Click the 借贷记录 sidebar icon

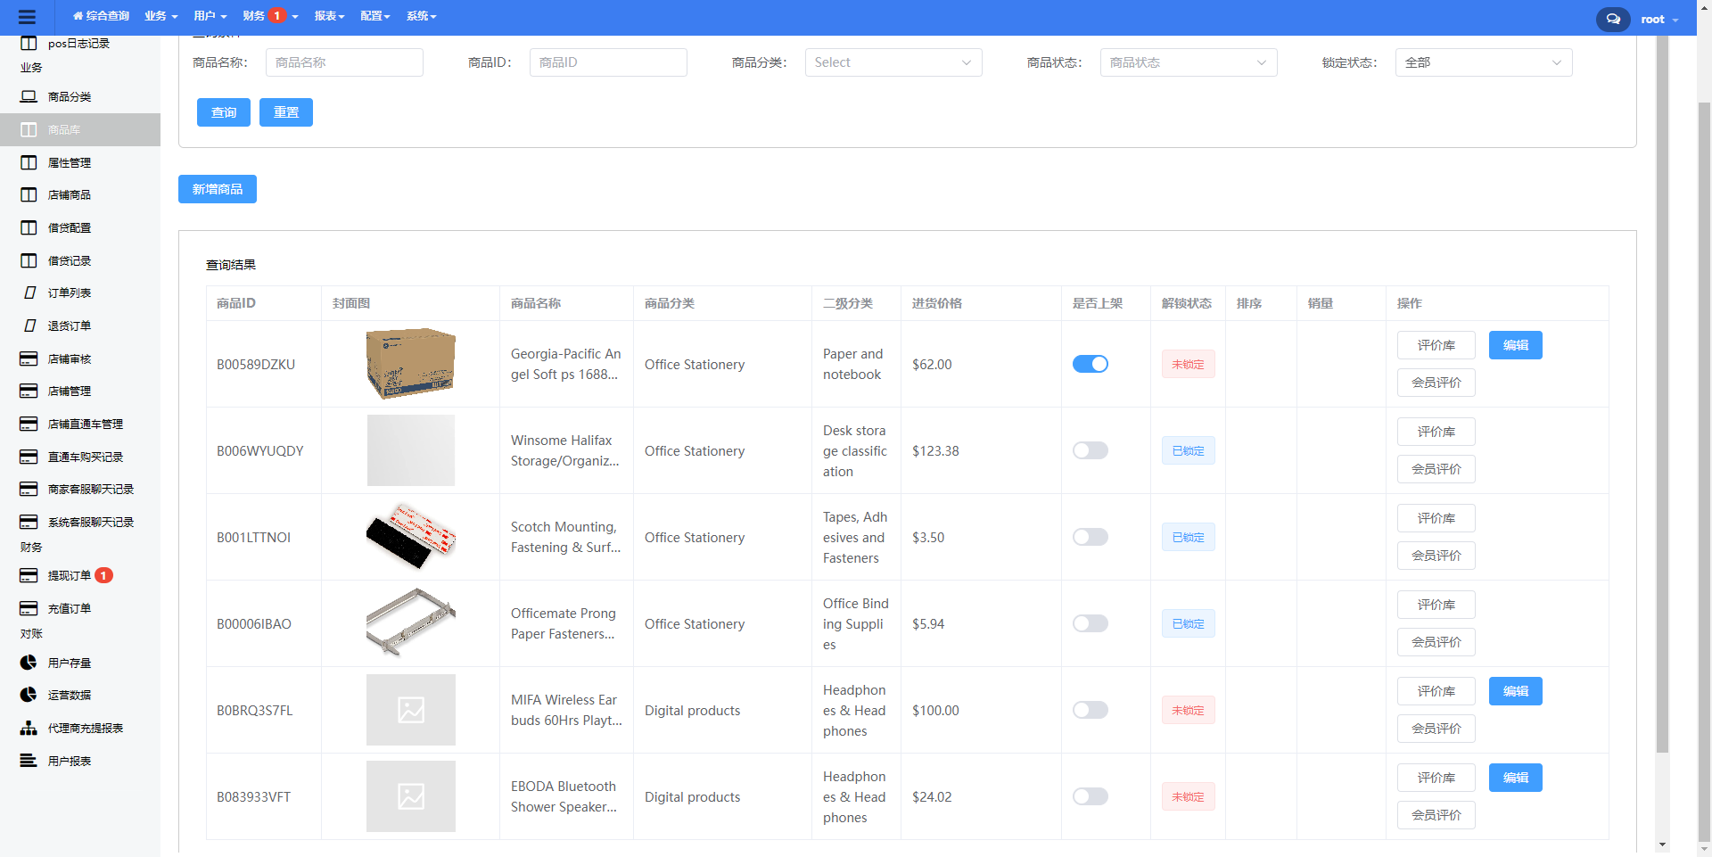click(29, 260)
